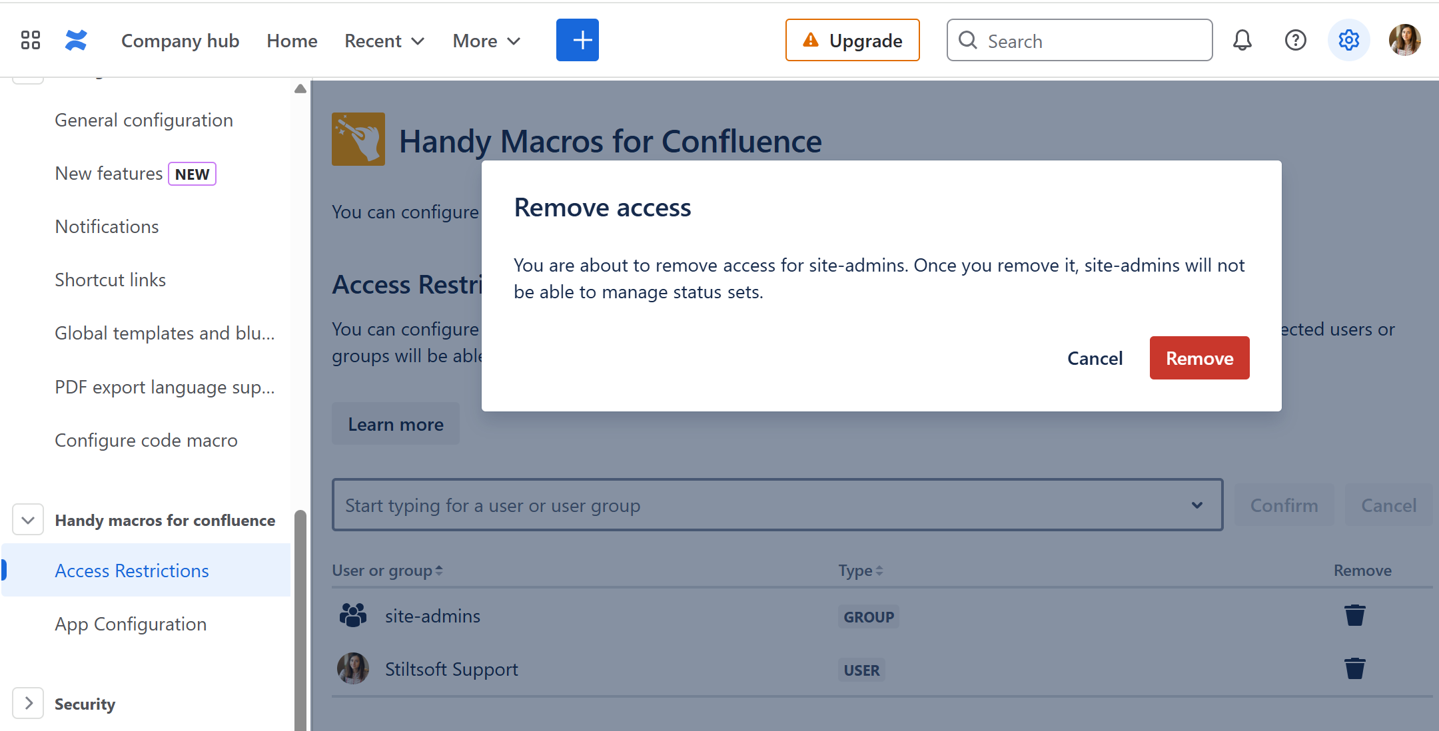The image size is (1439, 731).
Task: Click the trash icon for site-admins
Action: tap(1354, 616)
